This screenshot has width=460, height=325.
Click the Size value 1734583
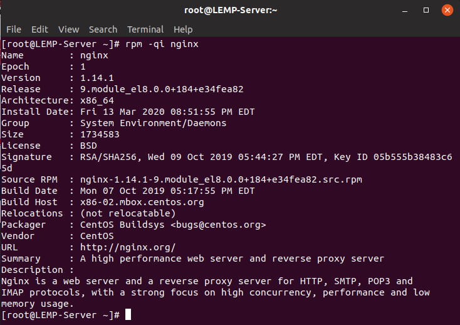(100, 134)
